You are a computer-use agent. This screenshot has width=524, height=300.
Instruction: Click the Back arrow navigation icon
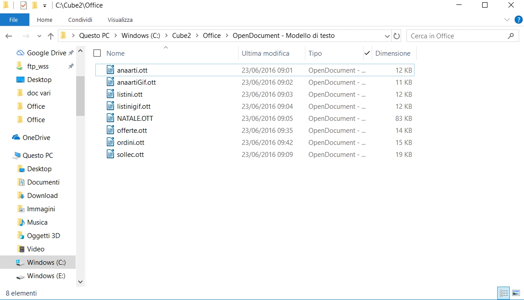[x=9, y=36]
